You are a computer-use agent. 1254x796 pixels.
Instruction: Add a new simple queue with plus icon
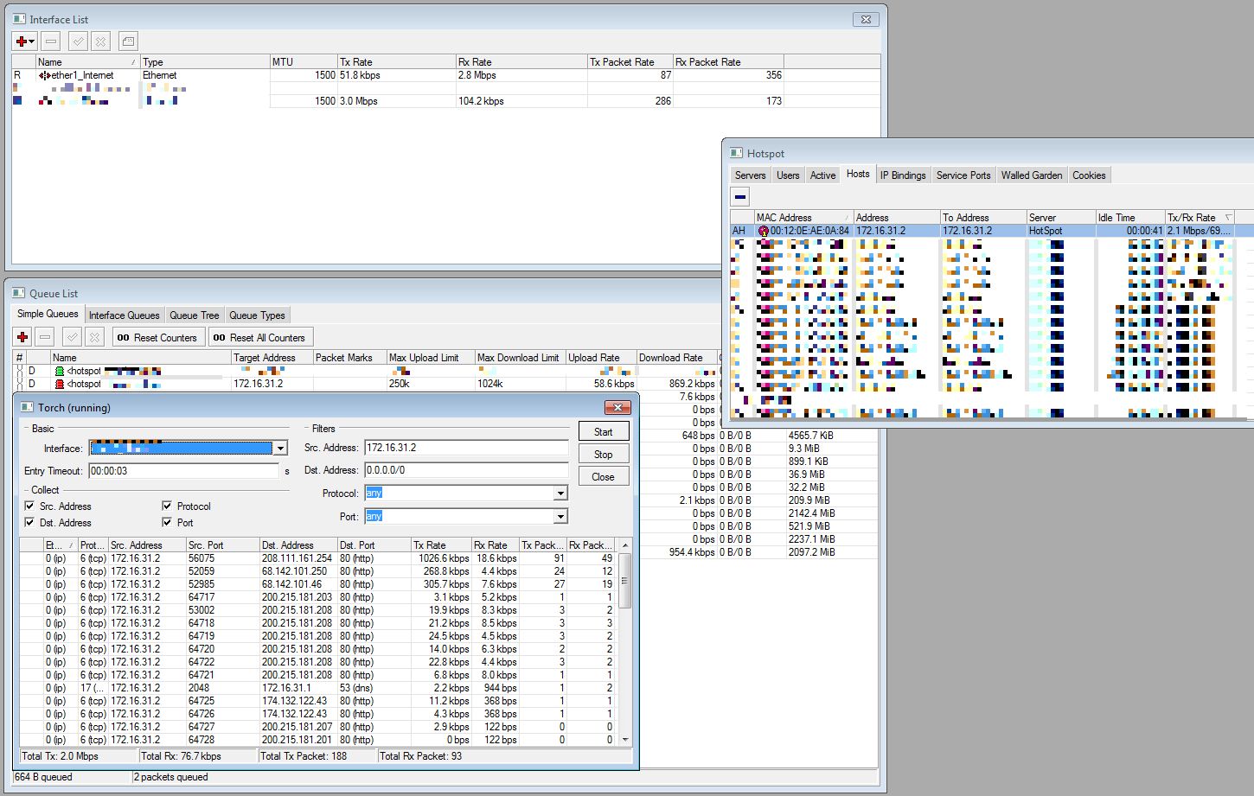pos(22,338)
